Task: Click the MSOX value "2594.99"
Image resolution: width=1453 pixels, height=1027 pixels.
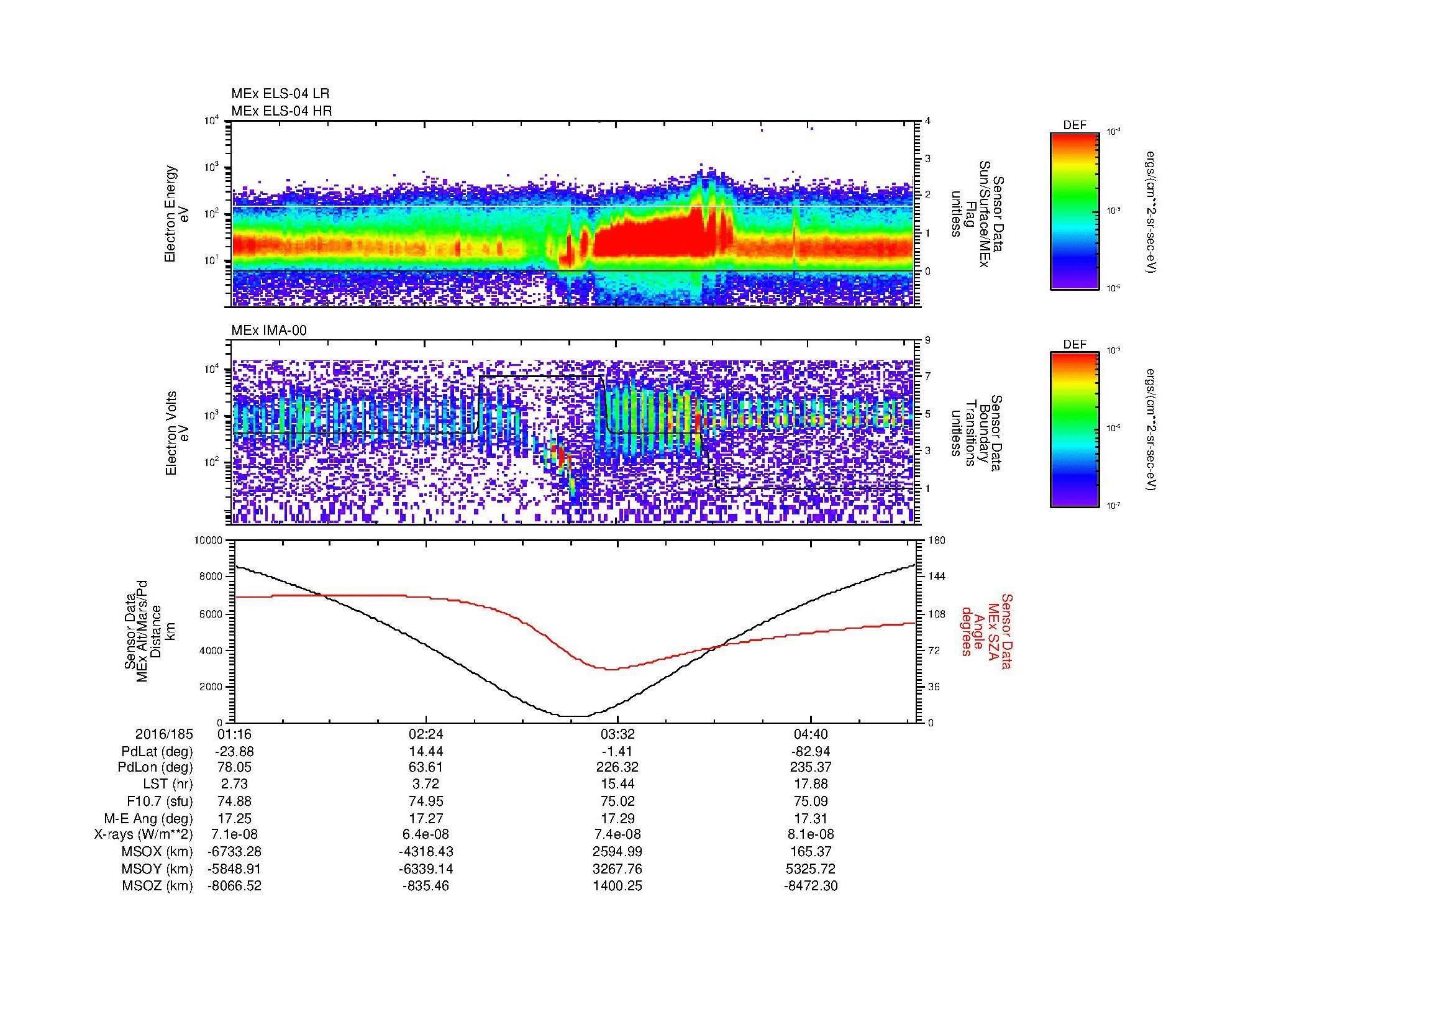Action: point(617,852)
